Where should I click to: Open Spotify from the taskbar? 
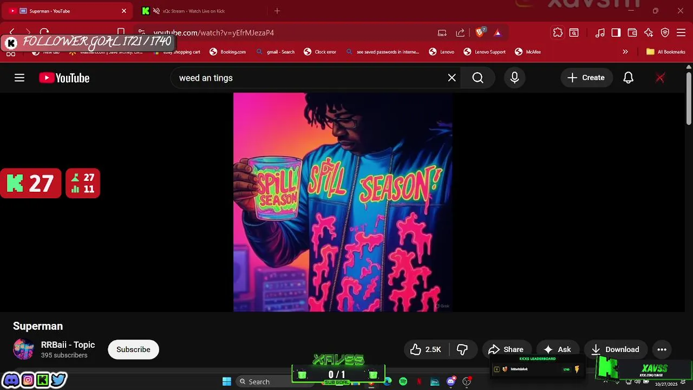[403, 381]
